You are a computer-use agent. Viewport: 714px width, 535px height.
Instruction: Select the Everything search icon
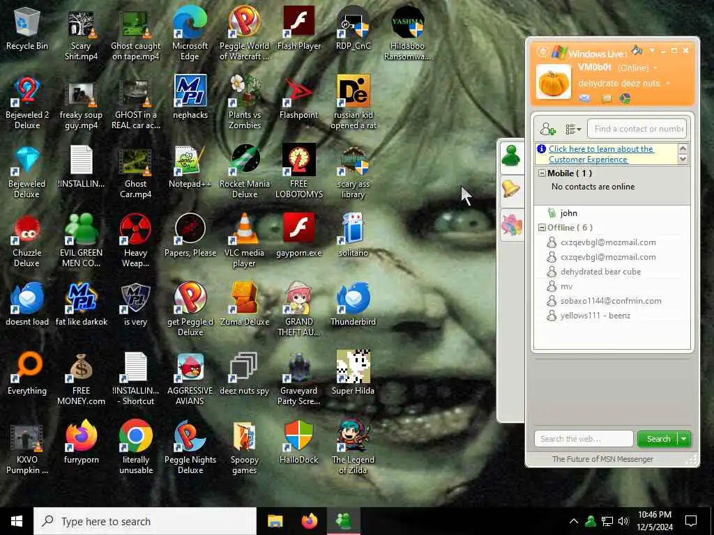(x=27, y=373)
